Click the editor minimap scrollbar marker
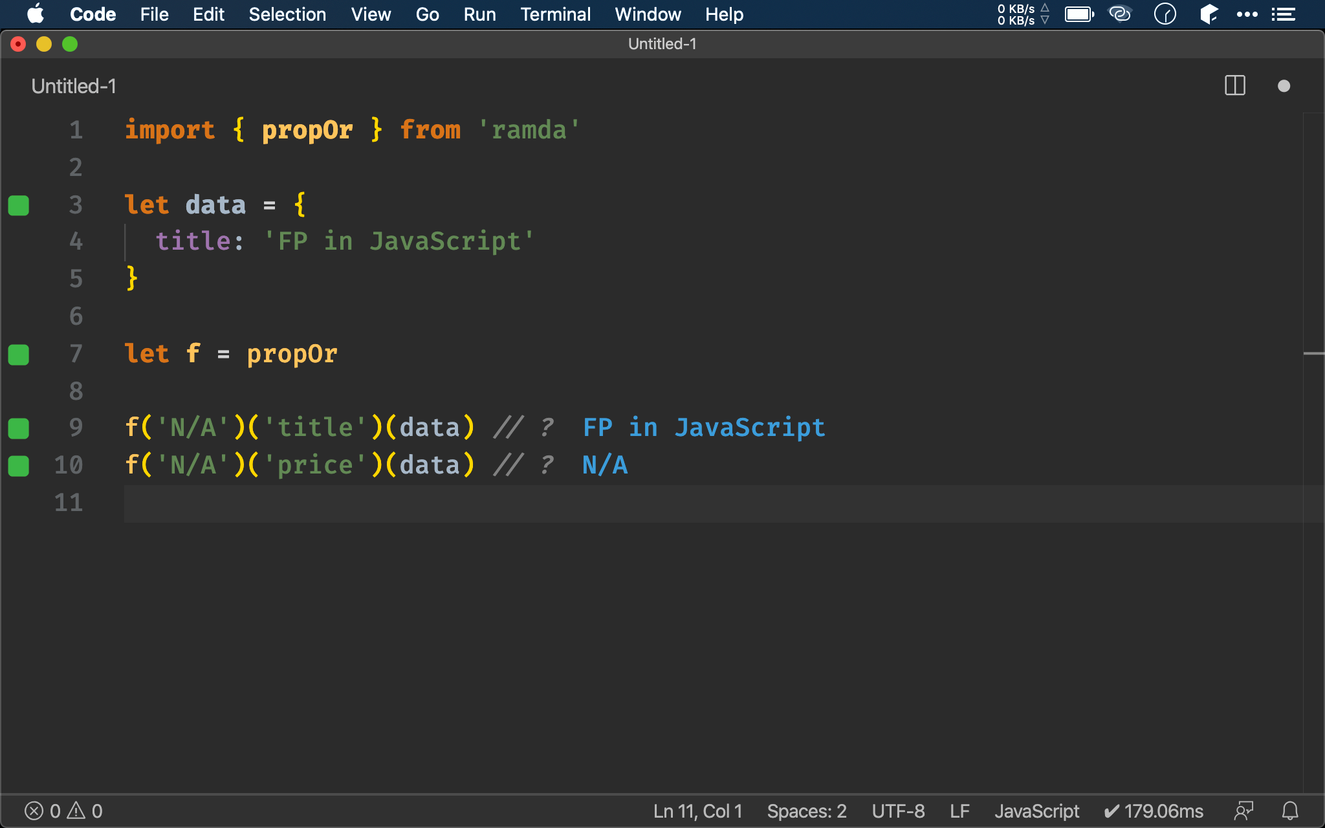This screenshot has width=1325, height=828. point(1313,354)
